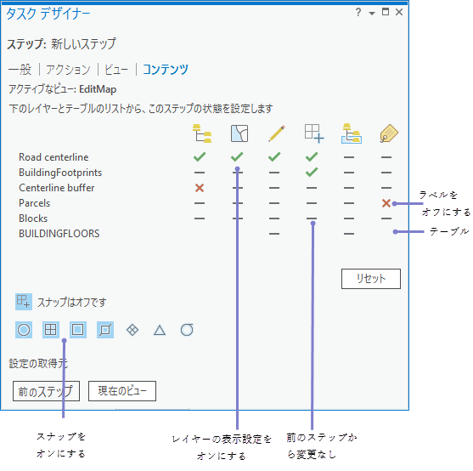Toggle Road centerline visibility check
Viewport: 473px width, 471px height.
(200, 157)
